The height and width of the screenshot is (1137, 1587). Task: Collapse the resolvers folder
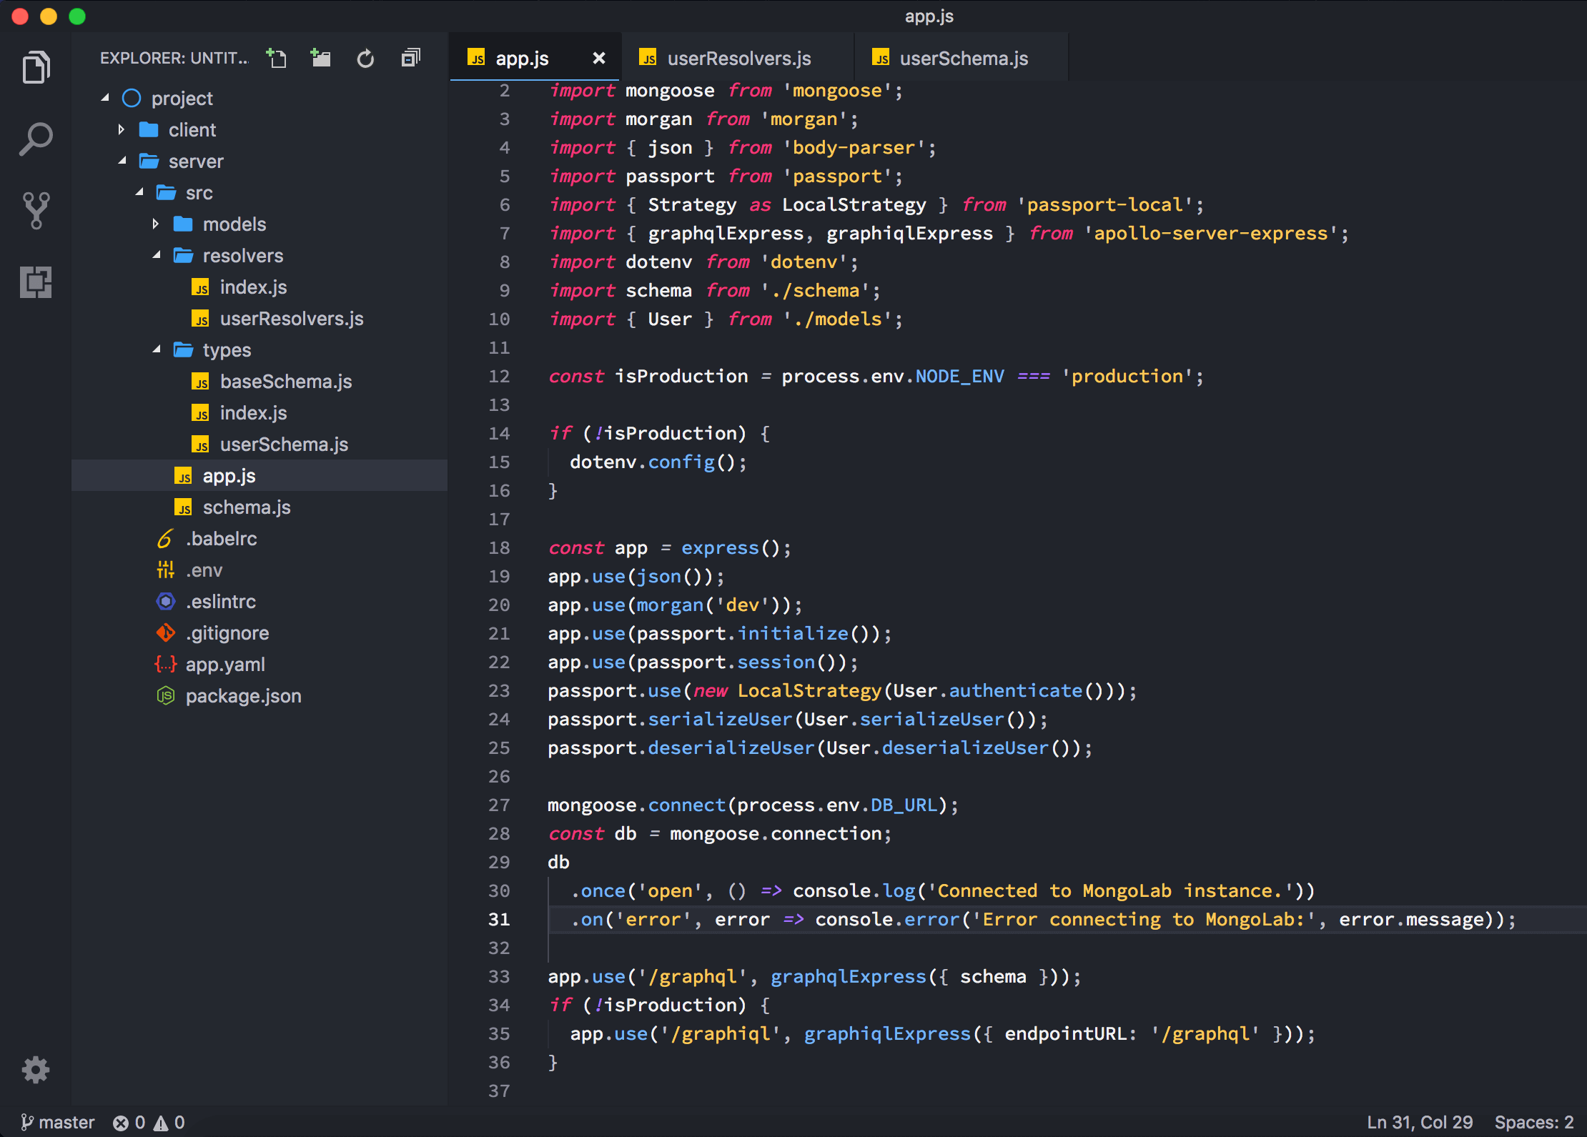tap(242, 256)
